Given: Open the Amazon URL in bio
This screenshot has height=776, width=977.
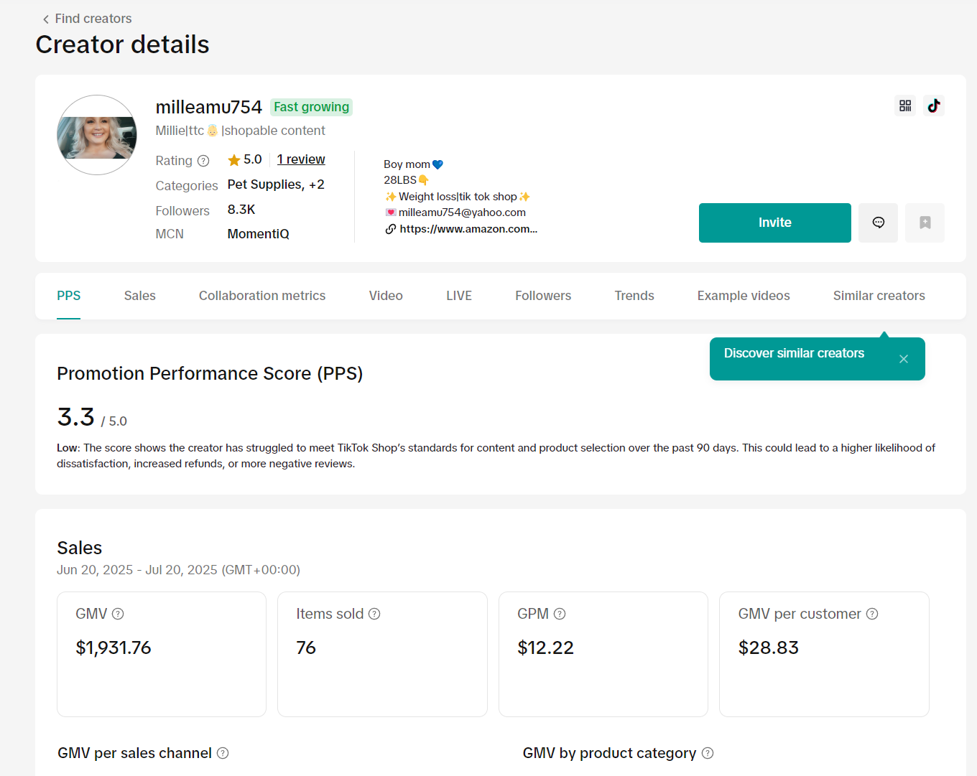Looking at the screenshot, I should (468, 229).
